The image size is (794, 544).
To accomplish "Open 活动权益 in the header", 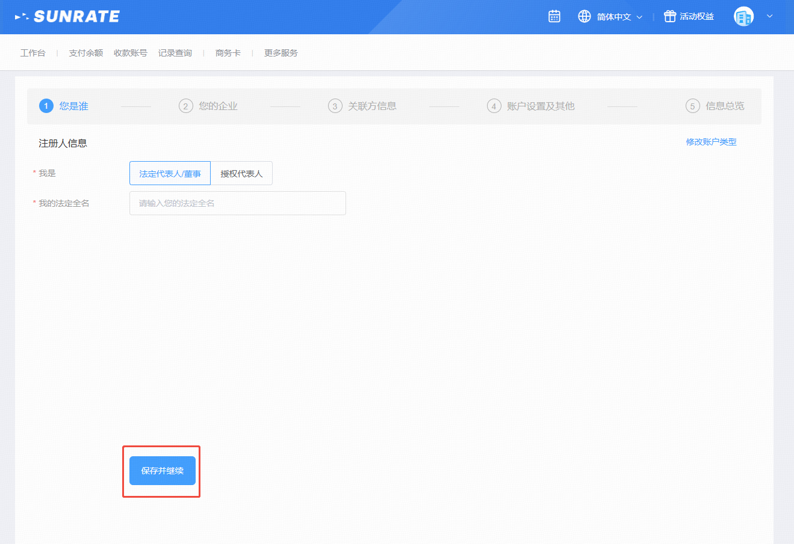I will tap(696, 17).
